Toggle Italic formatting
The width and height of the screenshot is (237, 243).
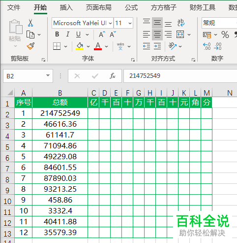coord(68,35)
